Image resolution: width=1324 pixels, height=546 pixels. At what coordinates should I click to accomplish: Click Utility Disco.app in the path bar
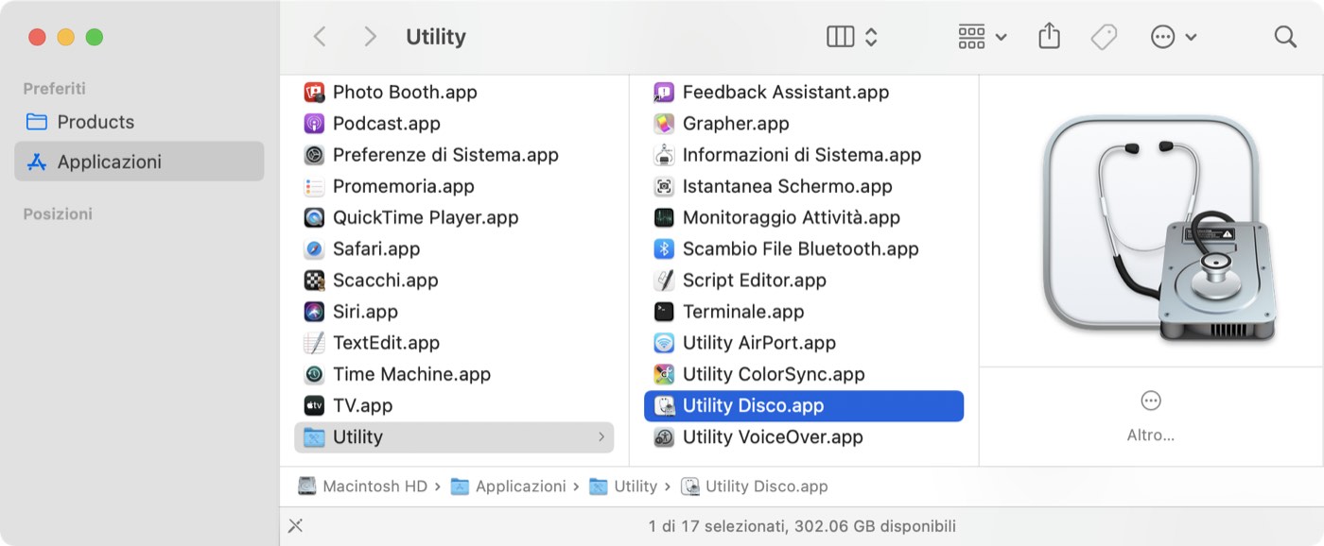coord(755,486)
